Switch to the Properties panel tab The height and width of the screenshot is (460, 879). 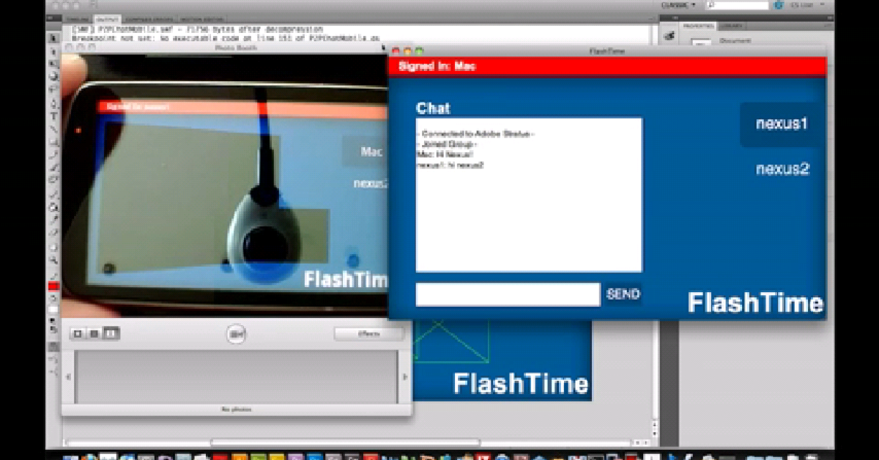point(699,26)
